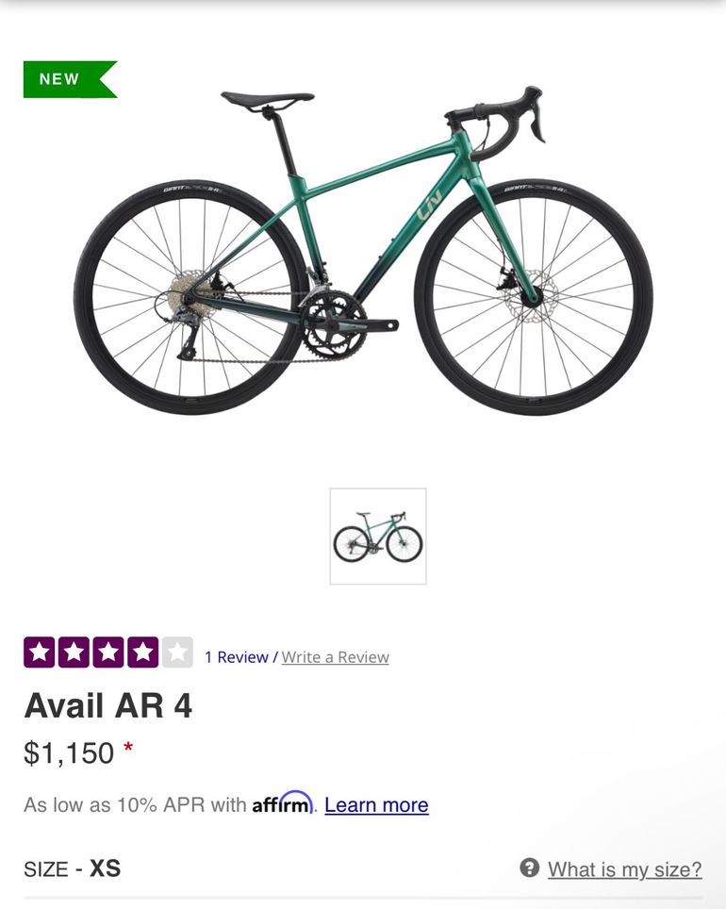
Task: Click the affirm logo
Action: [x=283, y=802]
